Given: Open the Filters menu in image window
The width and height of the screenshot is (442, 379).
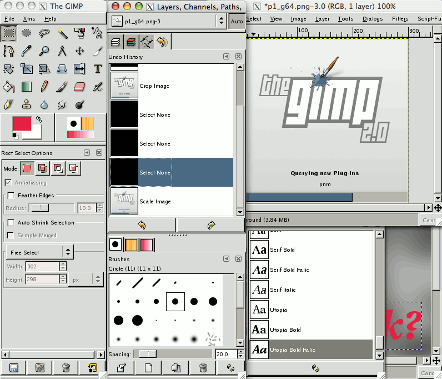Looking at the screenshot, I should tap(400, 19).
